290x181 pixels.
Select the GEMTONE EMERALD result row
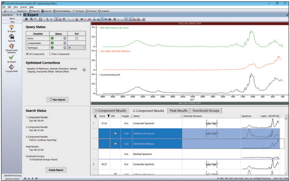[145, 144]
